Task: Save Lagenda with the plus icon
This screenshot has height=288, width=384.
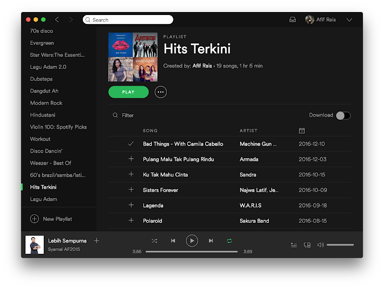Action: 131,205
